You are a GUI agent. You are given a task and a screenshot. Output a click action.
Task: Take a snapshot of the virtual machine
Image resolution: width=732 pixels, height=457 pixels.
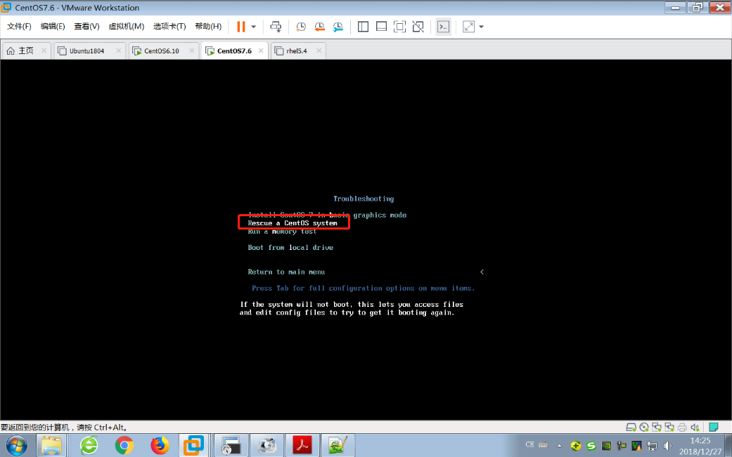click(300, 27)
